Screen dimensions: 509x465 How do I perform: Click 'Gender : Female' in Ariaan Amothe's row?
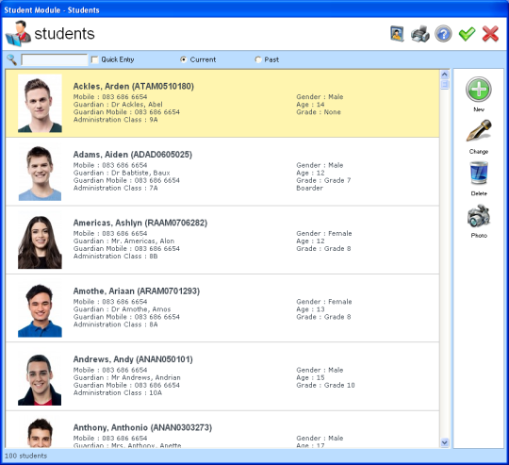324,301
